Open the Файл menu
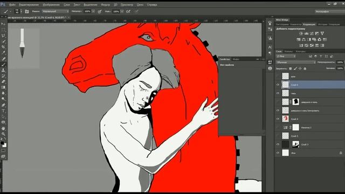345x194 pixels. point(12,5)
